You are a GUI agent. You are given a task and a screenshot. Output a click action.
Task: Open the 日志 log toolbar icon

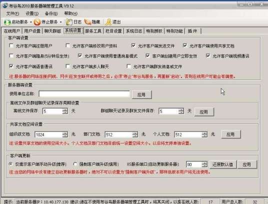pos(69,22)
